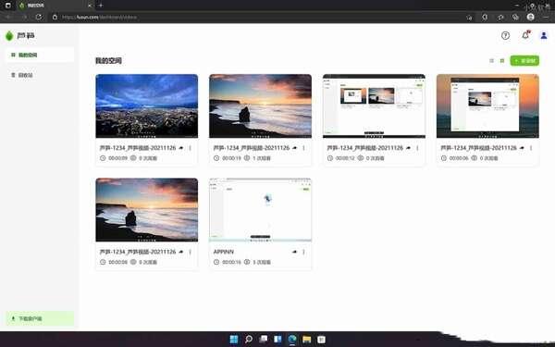Share the first city night video
This screenshot has height=347, width=555.
[181, 148]
